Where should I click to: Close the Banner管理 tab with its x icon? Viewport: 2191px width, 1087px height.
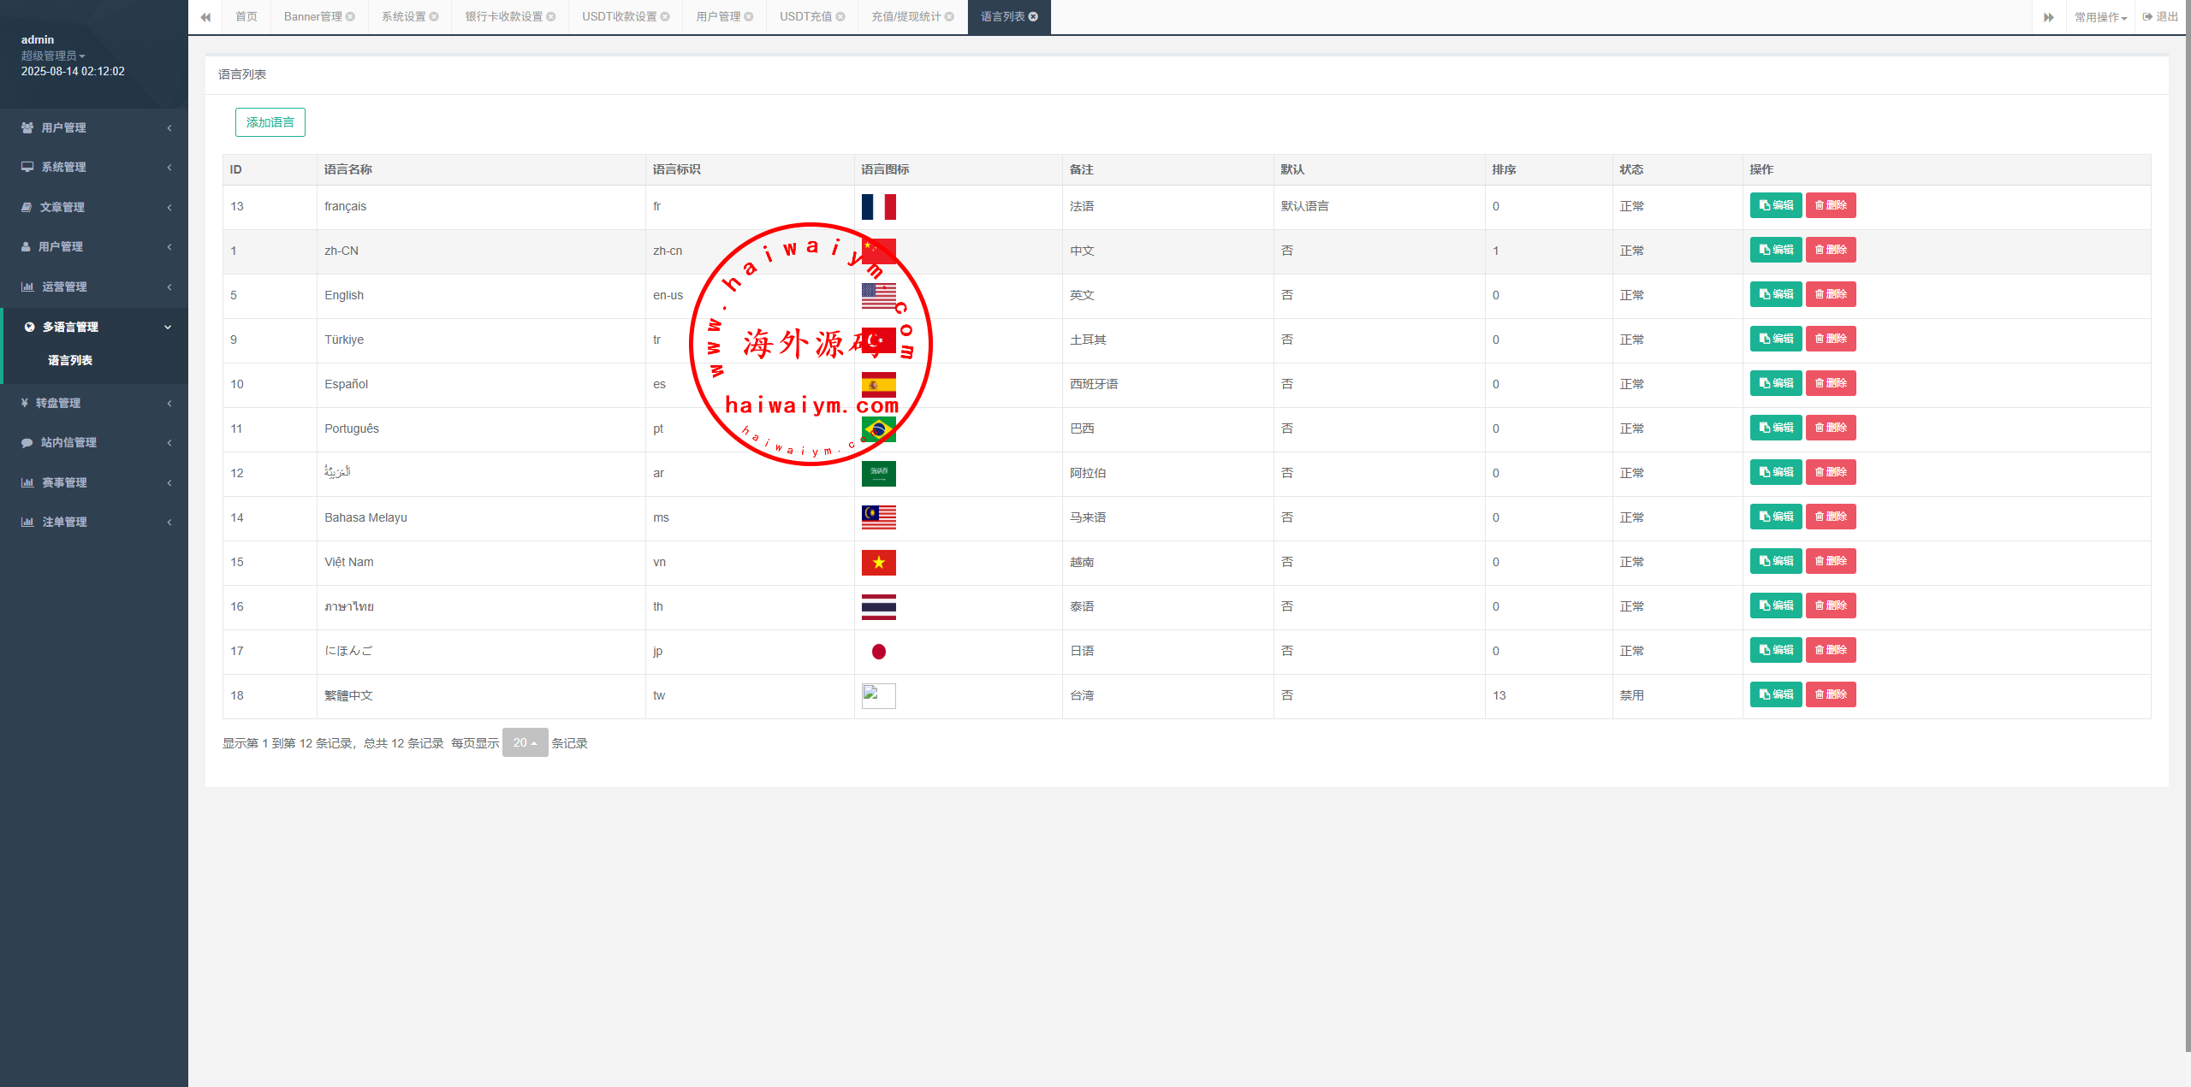click(350, 17)
